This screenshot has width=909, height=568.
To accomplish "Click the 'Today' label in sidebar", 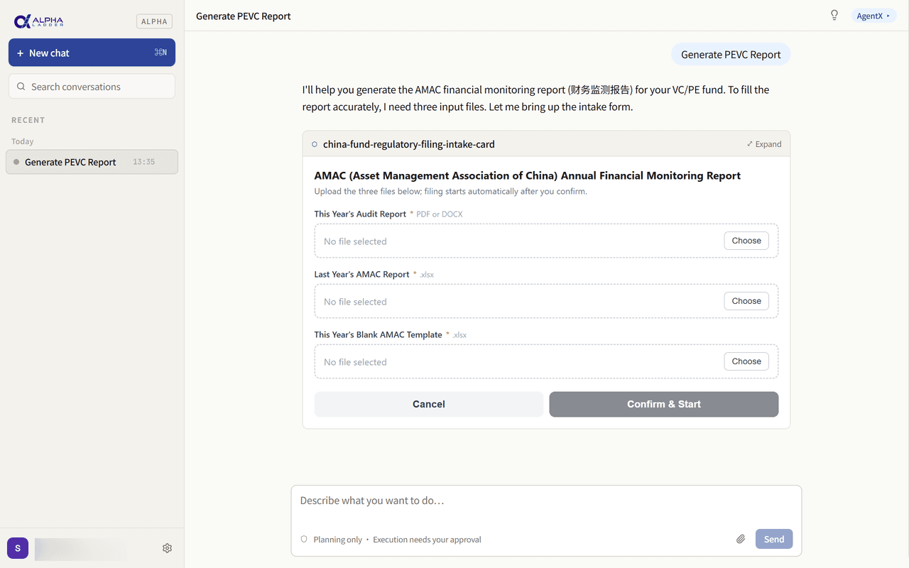I will pos(23,141).
